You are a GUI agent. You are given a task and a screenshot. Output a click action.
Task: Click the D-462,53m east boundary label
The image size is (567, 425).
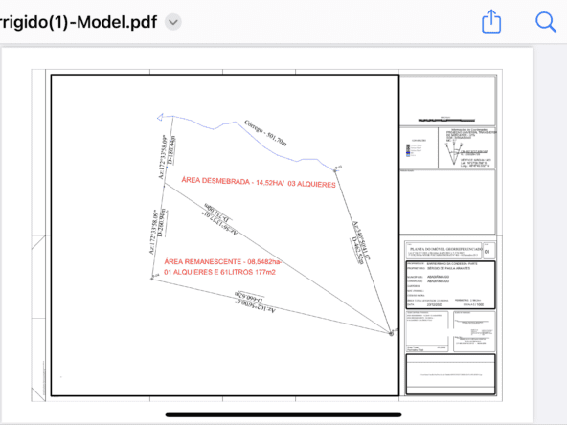click(x=357, y=250)
